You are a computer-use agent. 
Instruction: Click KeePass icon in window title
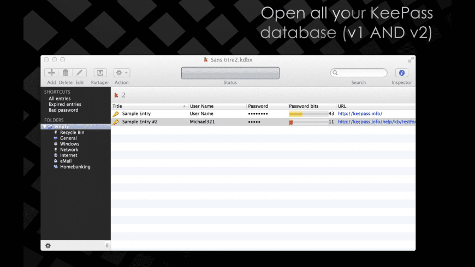click(206, 59)
